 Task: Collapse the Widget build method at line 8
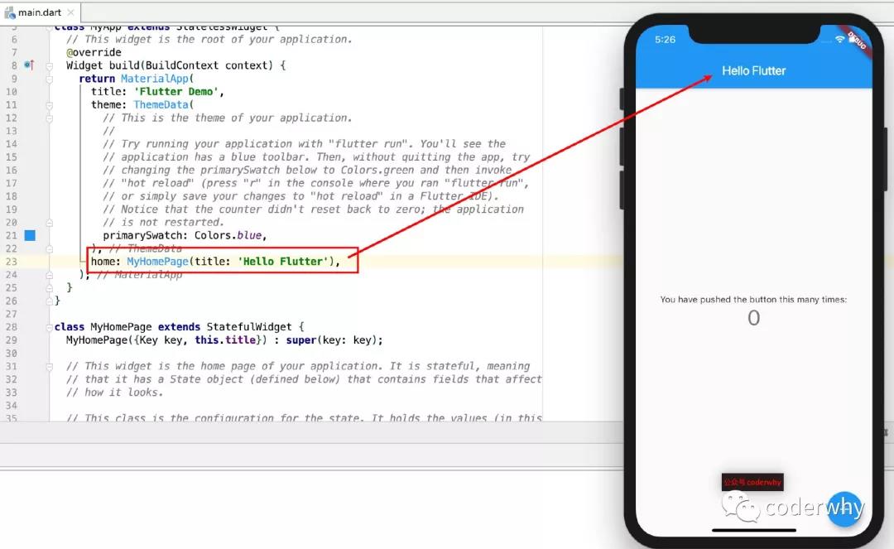pyautogui.click(x=50, y=66)
